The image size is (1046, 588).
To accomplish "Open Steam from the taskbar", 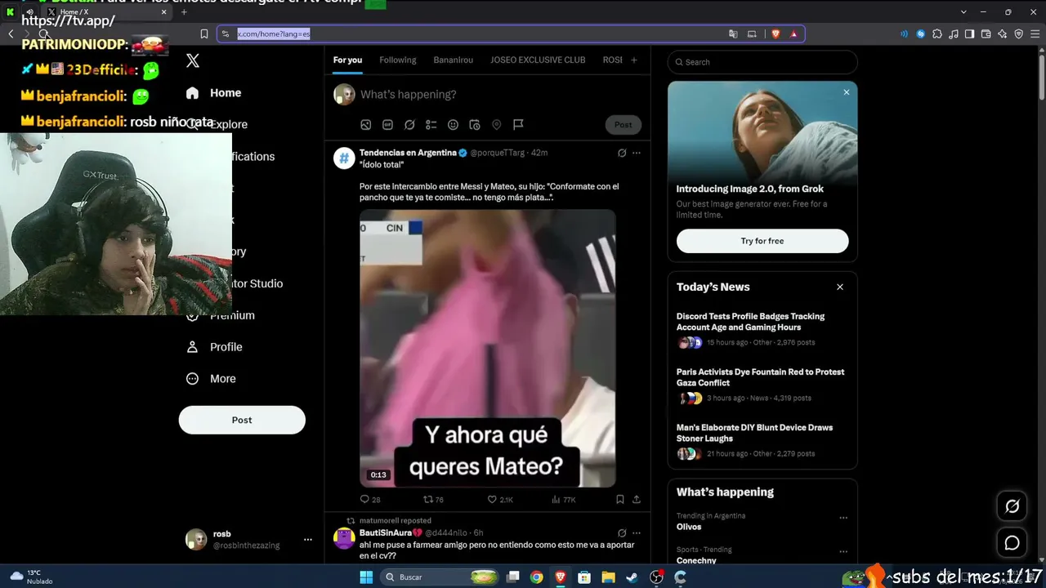I will (633, 577).
